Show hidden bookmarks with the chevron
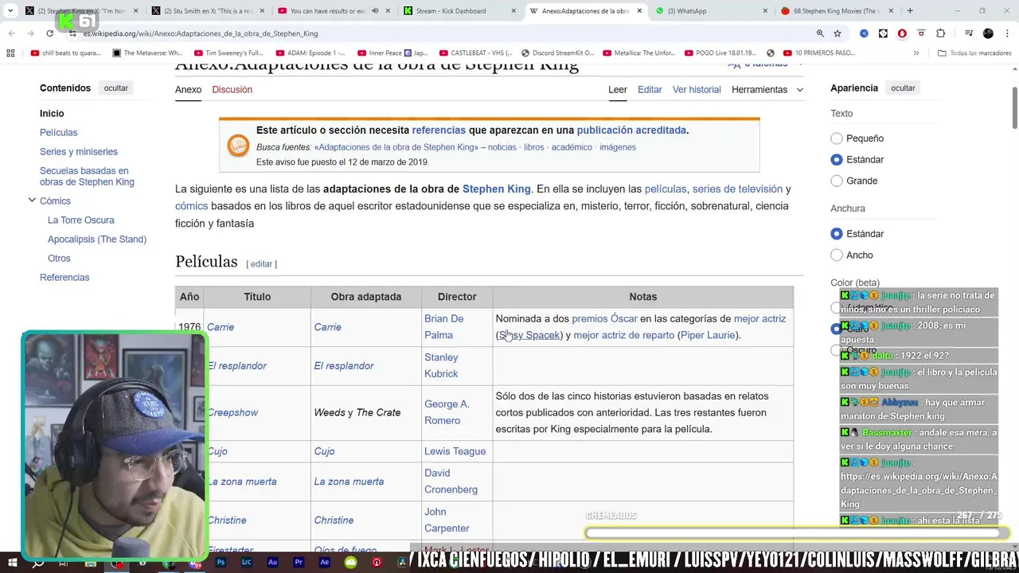 916,53
